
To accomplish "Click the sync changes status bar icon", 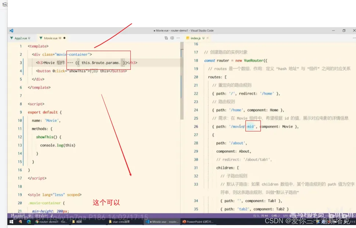I will click(29, 216).
